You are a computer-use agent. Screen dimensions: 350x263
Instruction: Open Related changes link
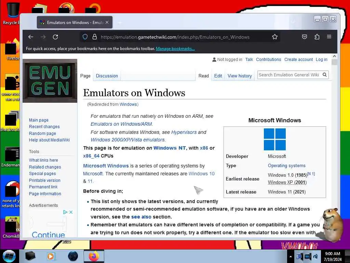click(x=45, y=167)
